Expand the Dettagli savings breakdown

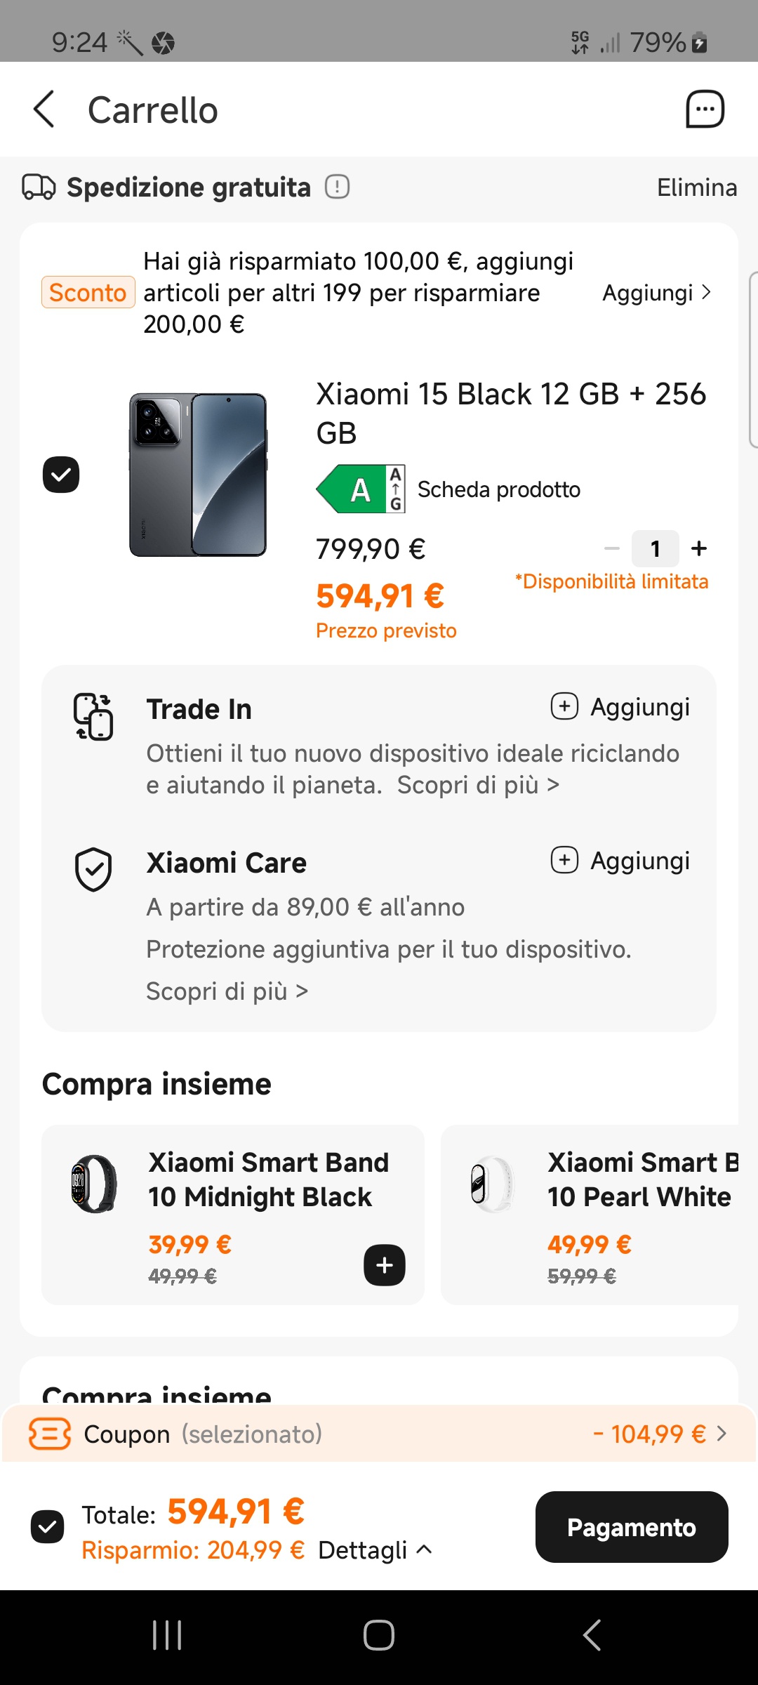coord(375,1550)
